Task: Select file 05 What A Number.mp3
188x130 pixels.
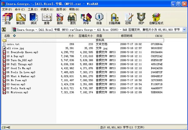Action: (x=21, y=76)
